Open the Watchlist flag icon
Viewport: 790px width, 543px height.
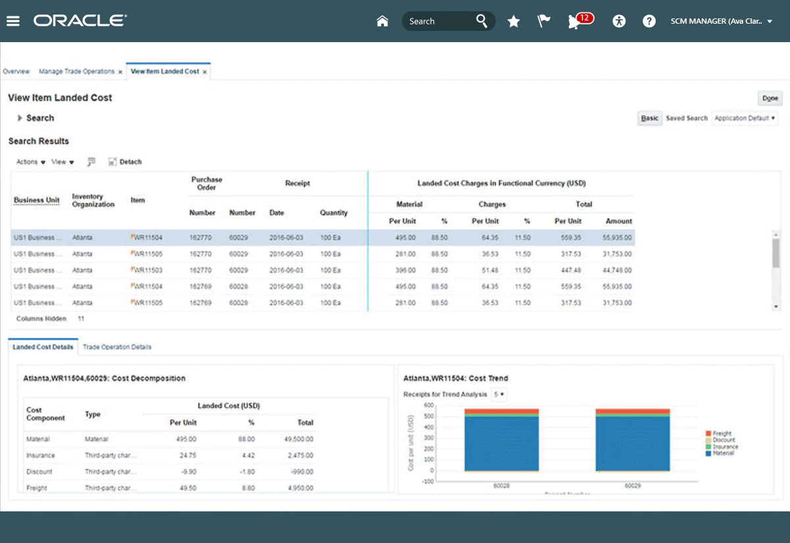point(544,21)
